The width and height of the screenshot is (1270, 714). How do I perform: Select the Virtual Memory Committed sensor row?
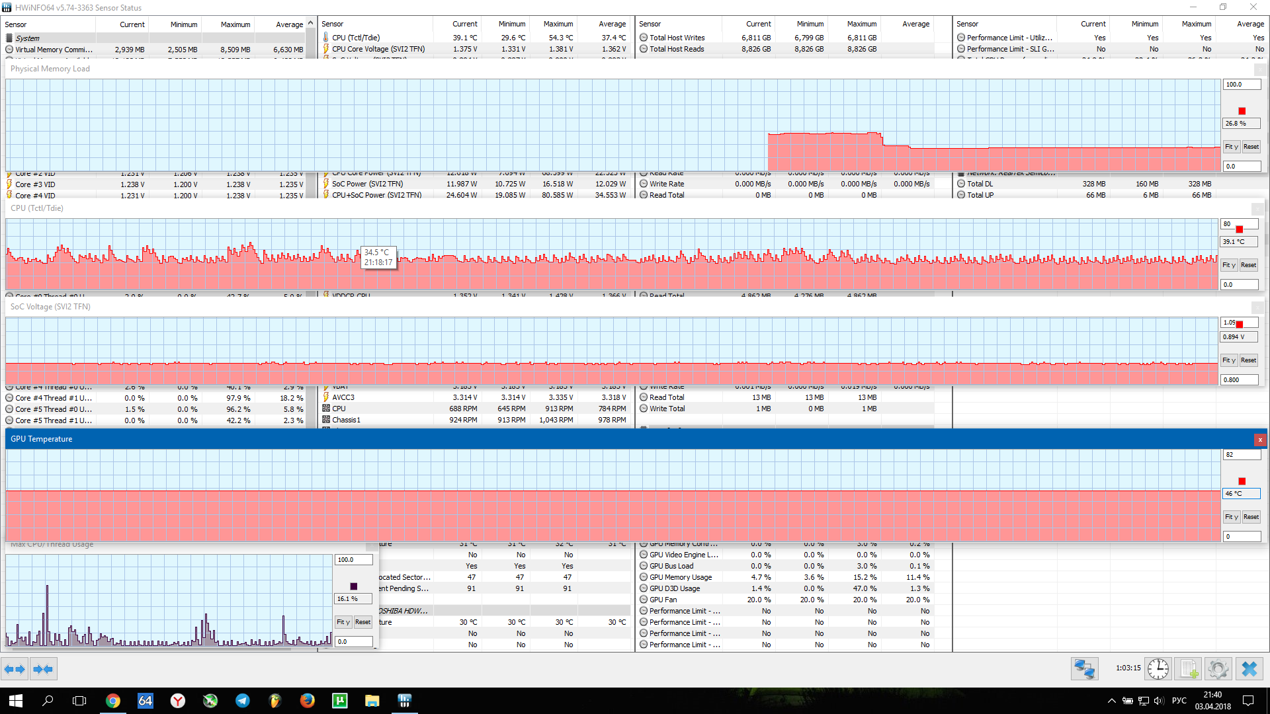[54, 50]
